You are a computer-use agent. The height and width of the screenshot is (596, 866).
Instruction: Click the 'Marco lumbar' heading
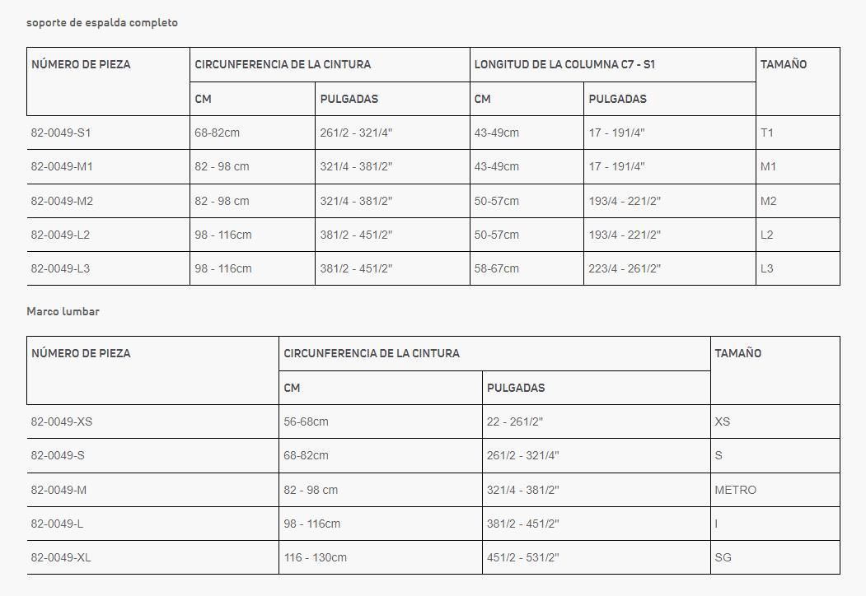(63, 311)
